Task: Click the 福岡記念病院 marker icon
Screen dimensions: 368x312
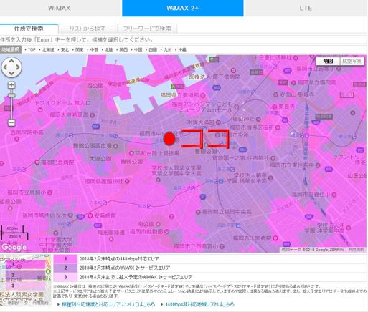Action: 37,162
